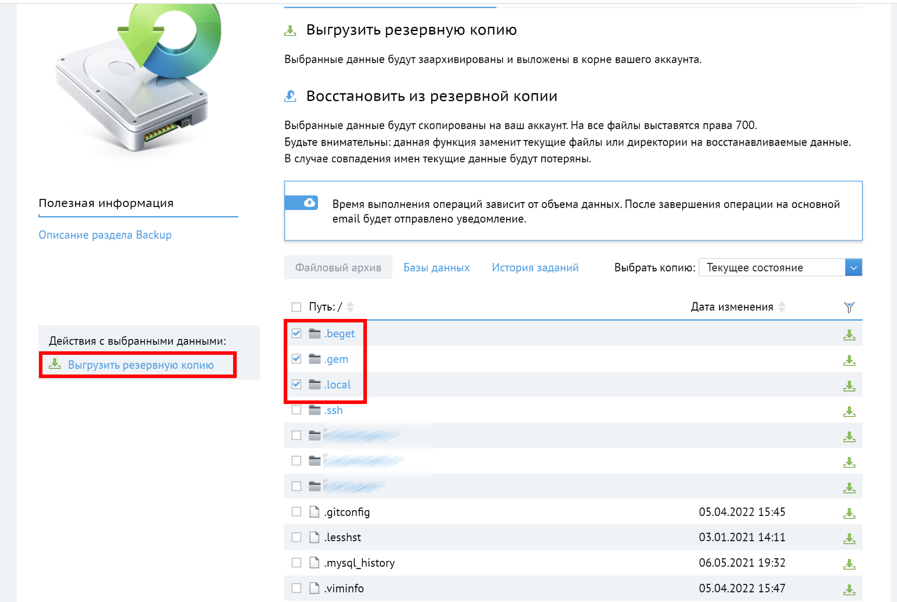The width and height of the screenshot is (897, 602).
Task: Click download icon for .ssh folder row
Action: 849,412
